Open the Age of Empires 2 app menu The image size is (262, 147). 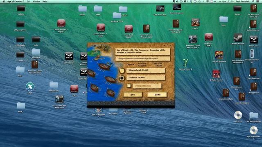coord(16,1)
